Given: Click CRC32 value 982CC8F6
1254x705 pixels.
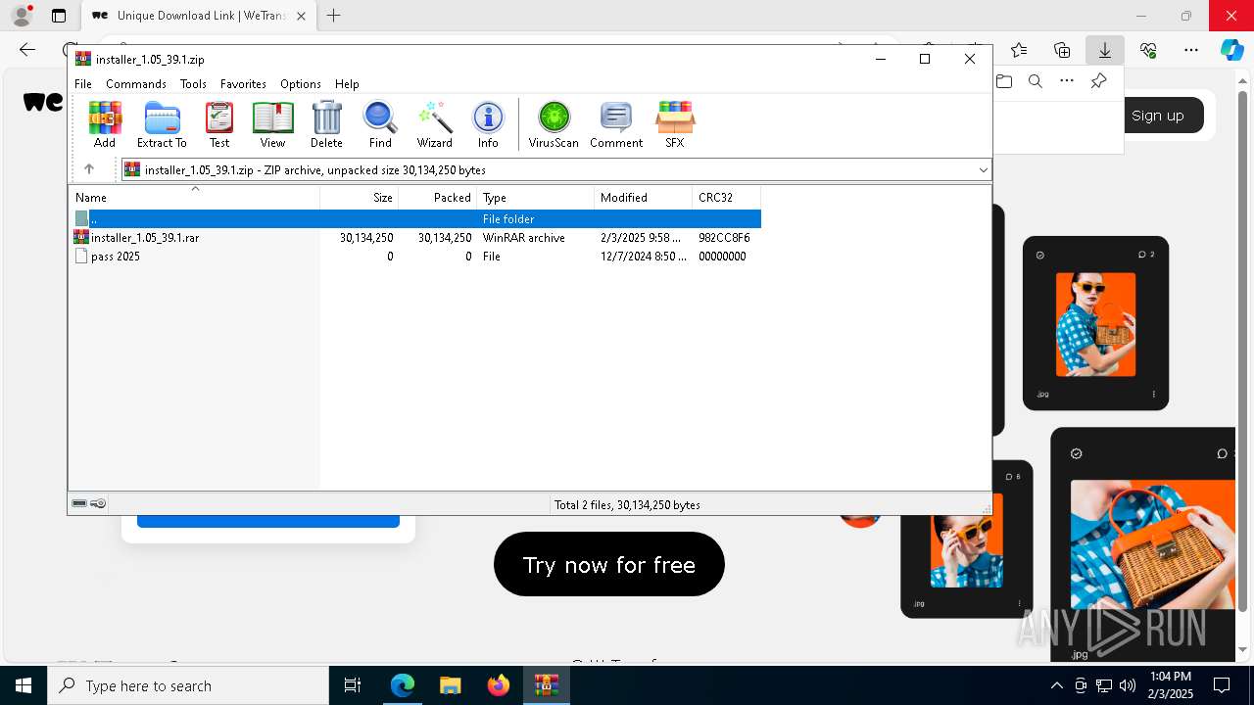Looking at the screenshot, I should [724, 238].
